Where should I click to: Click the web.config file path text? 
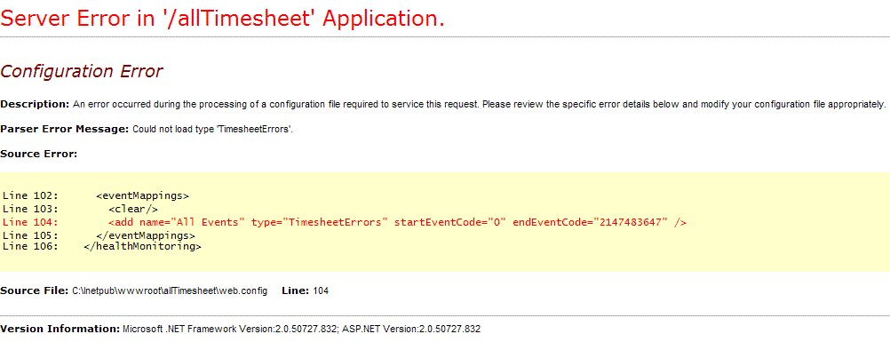click(x=169, y=290)
